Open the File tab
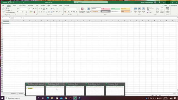178x100 pixels. 3,5
